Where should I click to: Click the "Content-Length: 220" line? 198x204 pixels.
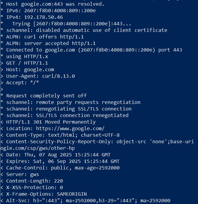pos(34,181)
